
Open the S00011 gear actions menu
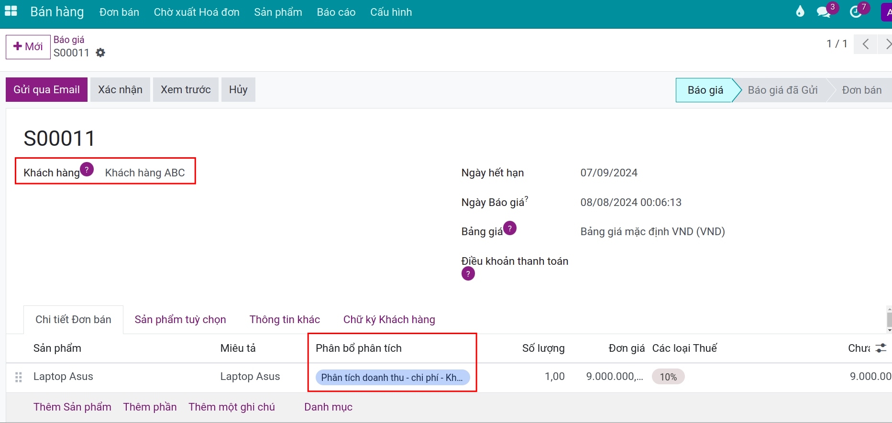100,53
